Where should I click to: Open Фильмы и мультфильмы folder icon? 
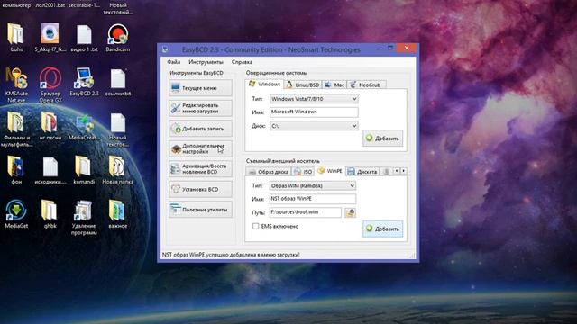point(16,129)
